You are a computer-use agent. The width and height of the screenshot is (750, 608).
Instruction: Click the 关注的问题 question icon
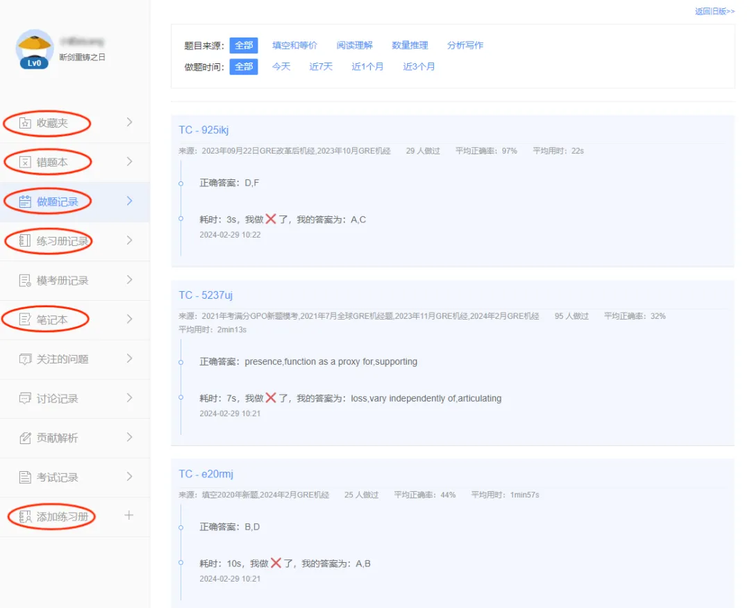coord(25,359)
